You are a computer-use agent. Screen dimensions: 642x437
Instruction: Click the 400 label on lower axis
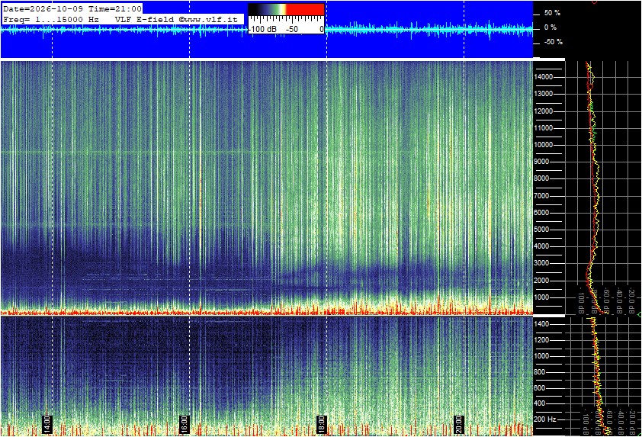(540, 404)
